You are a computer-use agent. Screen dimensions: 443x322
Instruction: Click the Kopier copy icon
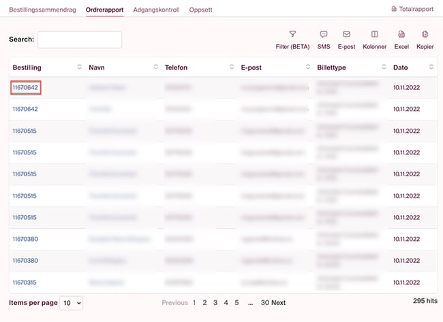[x=425, y=34]
